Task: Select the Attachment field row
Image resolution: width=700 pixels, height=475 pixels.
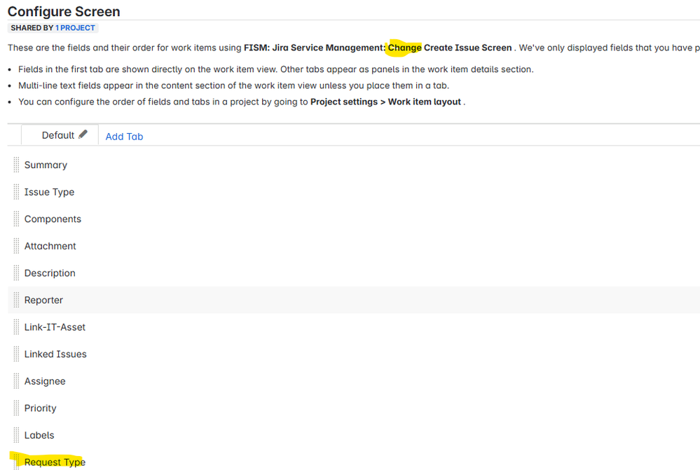Action: tap(354, 246)
